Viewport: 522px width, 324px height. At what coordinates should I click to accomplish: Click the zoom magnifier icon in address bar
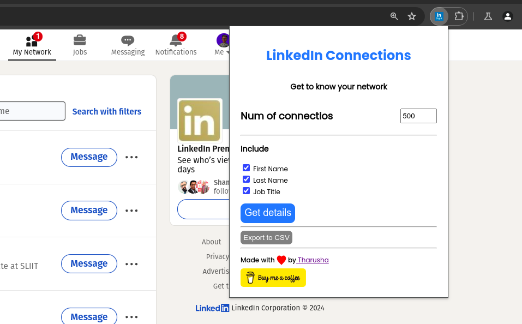coord(394,16)
